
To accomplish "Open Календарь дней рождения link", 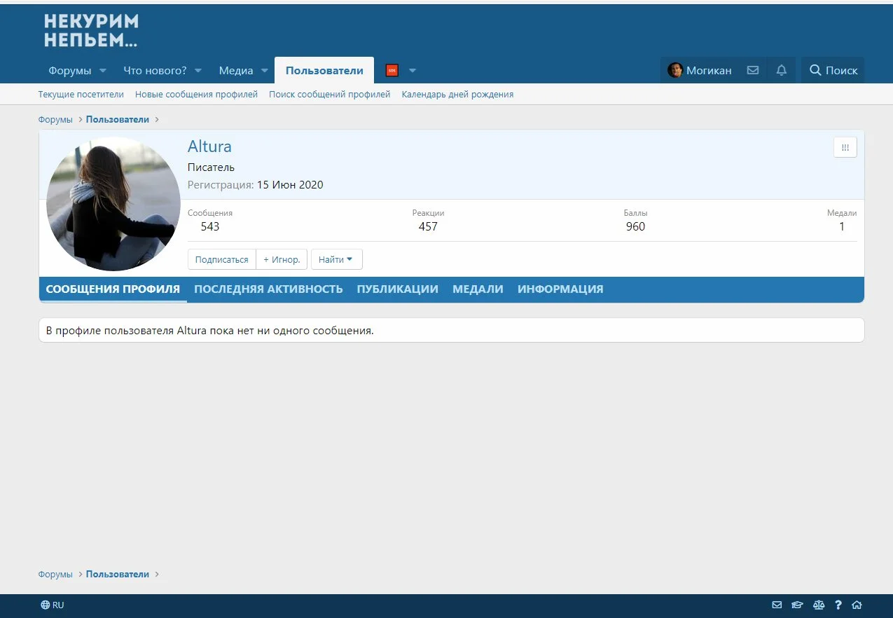I will tap(457, 94).
